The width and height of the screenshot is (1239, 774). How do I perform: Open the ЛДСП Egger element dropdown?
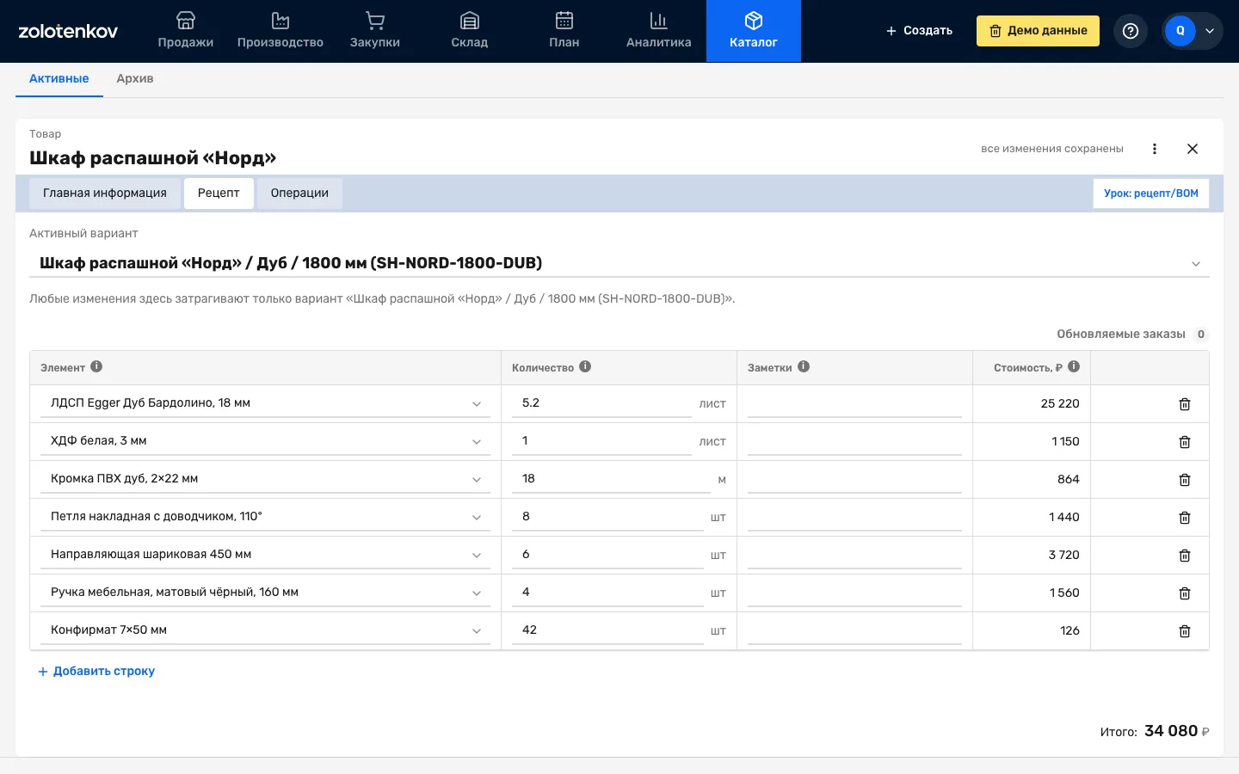[x=265, y=403]
